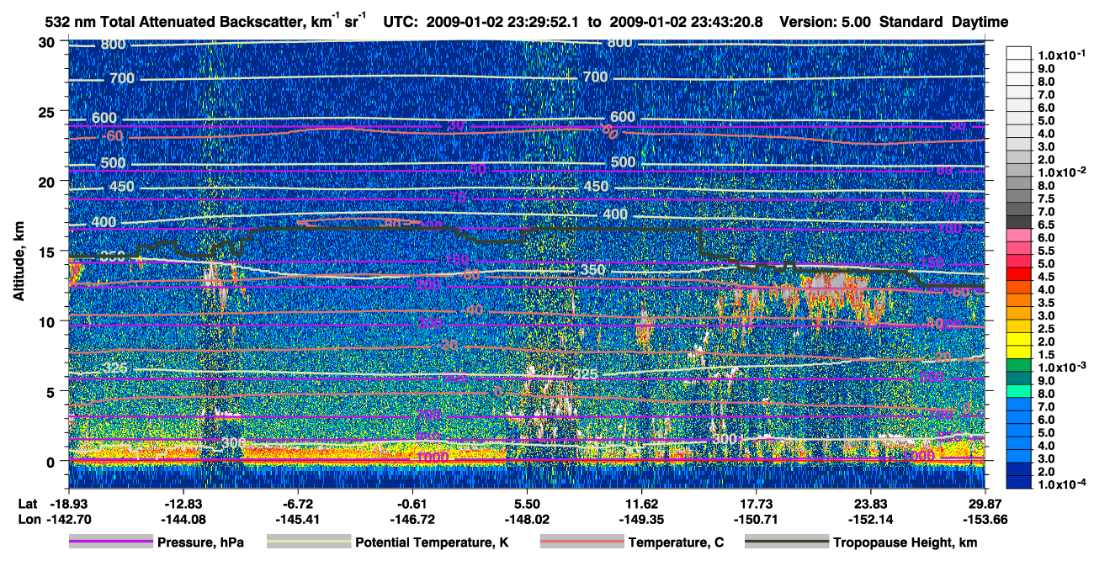
Task: Click the colorbar label '1.0x10-4'
Action: [x=1063, y=484]
